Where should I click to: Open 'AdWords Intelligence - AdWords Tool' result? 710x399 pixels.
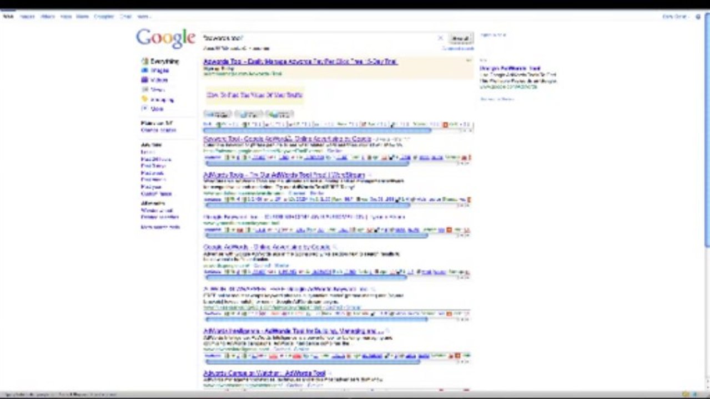point(293,331)
